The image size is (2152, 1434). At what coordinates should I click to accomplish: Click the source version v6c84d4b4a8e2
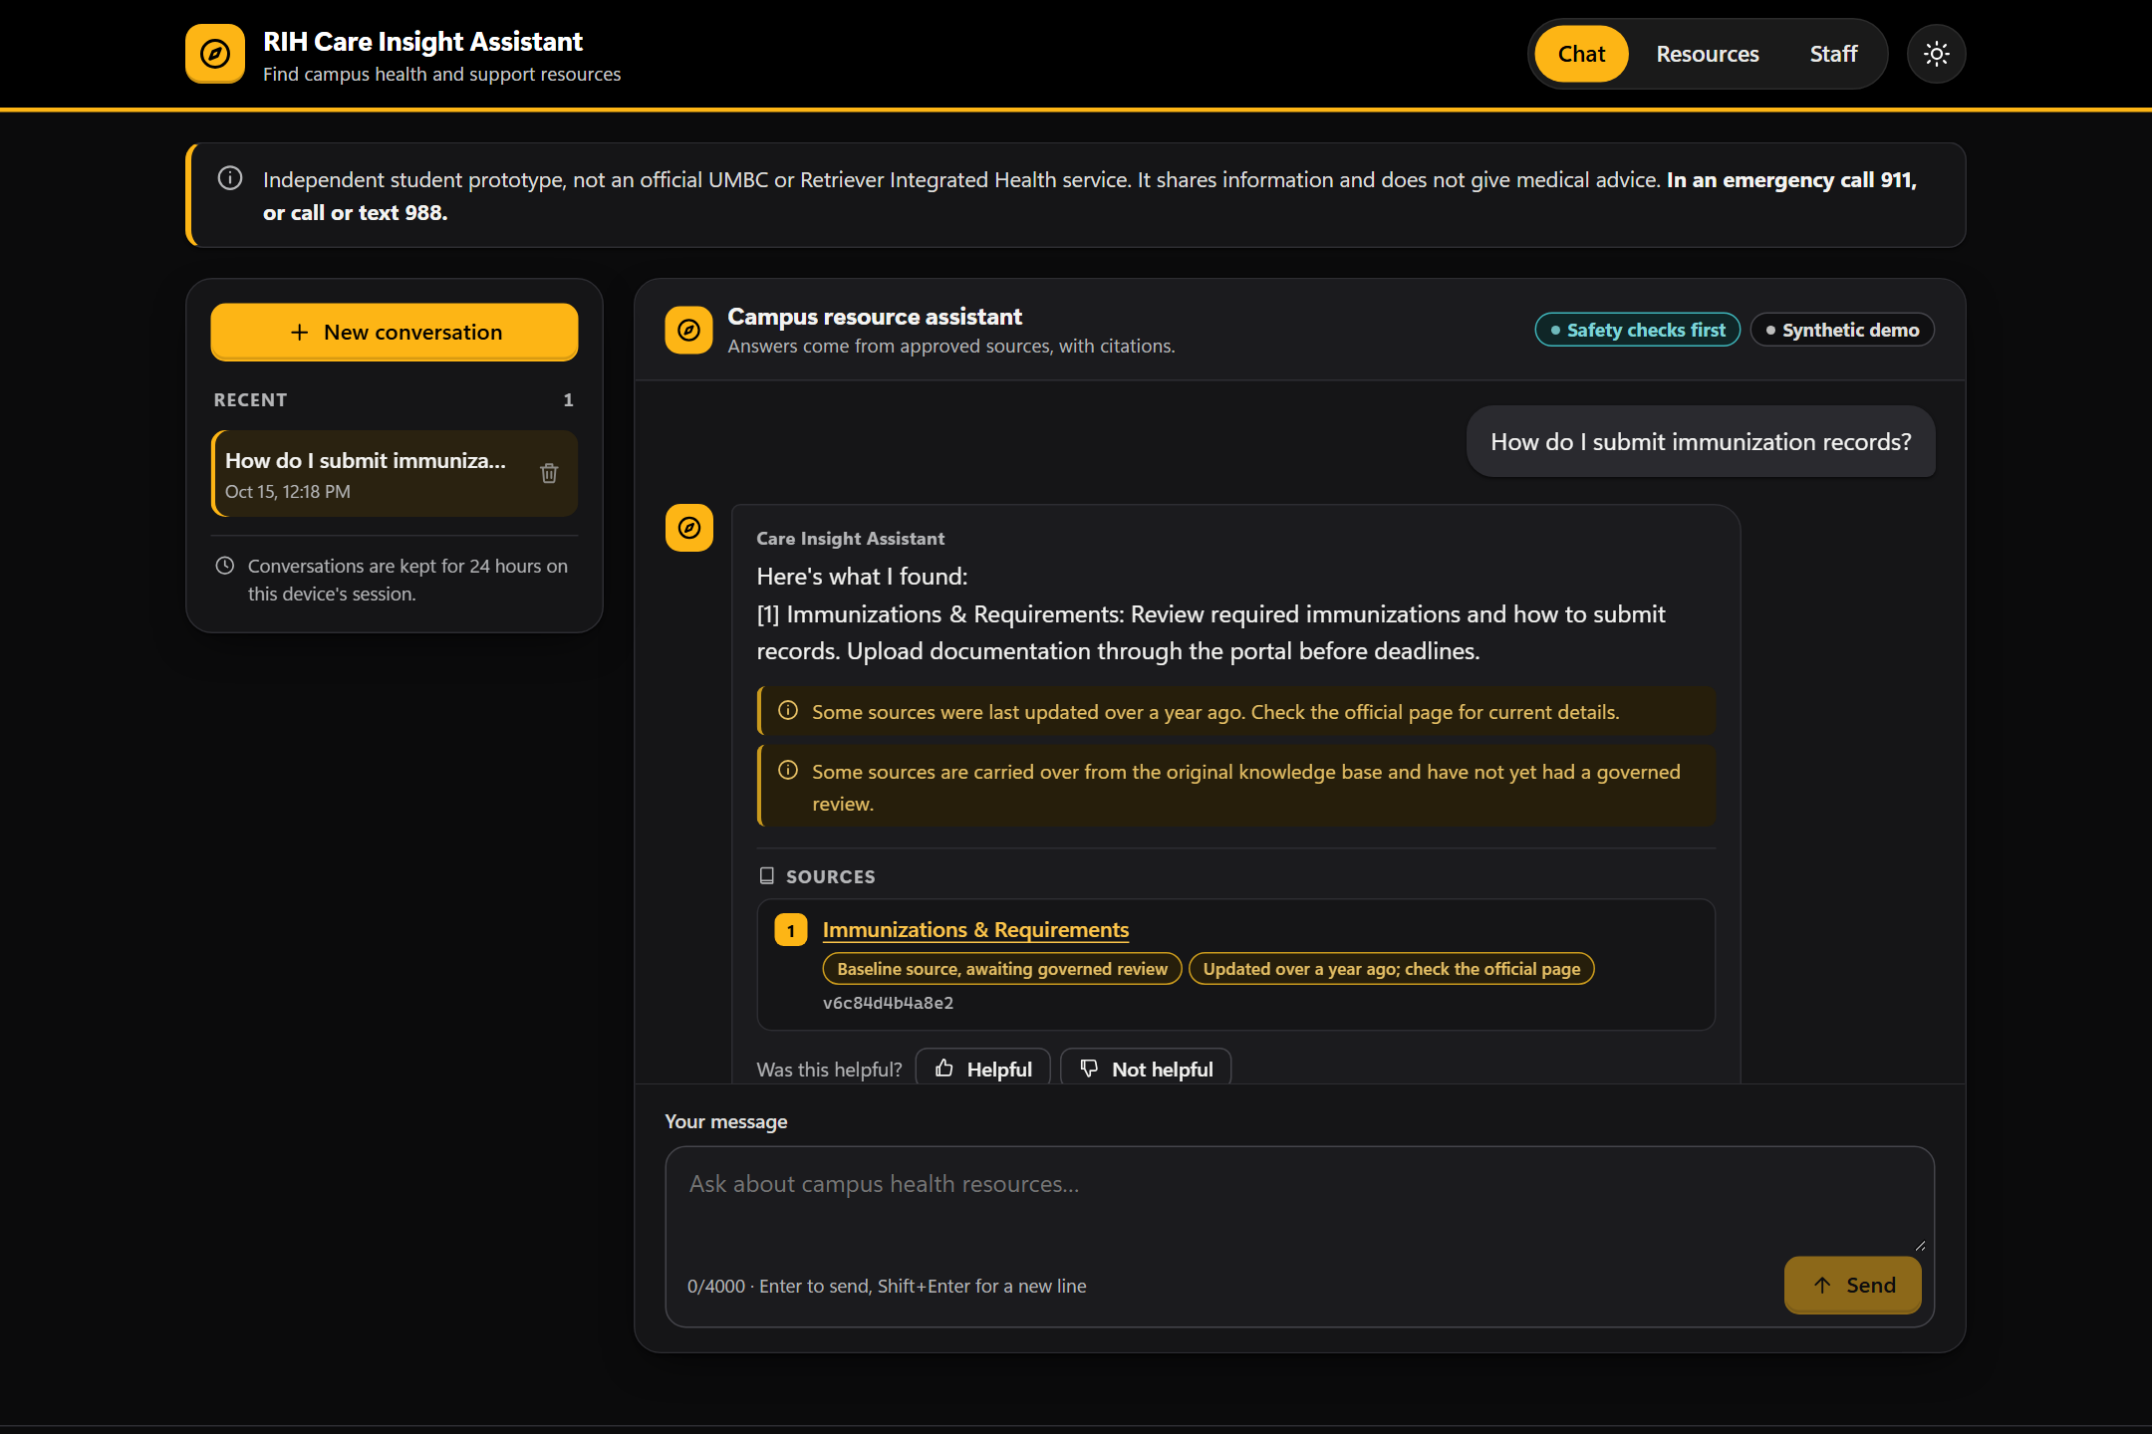[x=888, y=1003]
